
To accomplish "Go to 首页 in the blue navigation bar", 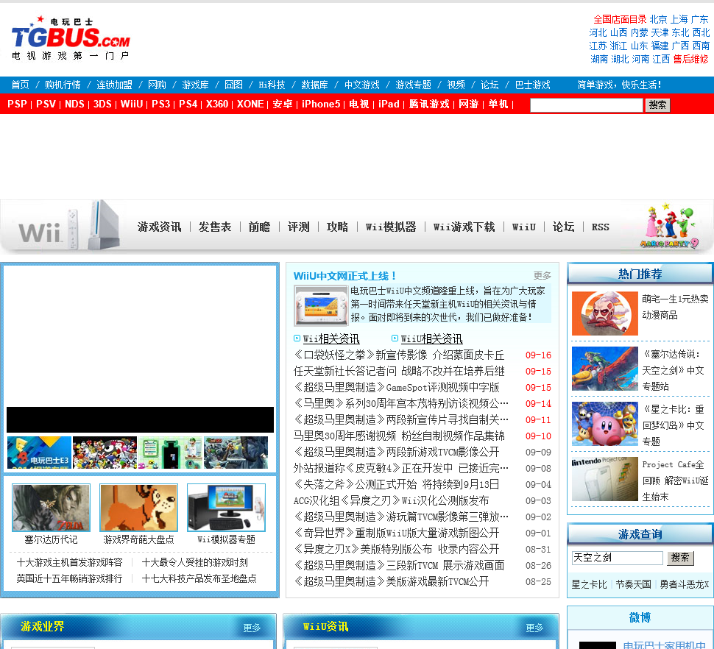I will point(20,85).
